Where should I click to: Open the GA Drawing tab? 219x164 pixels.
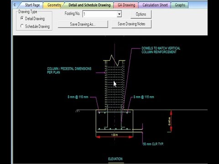[126, 5]
